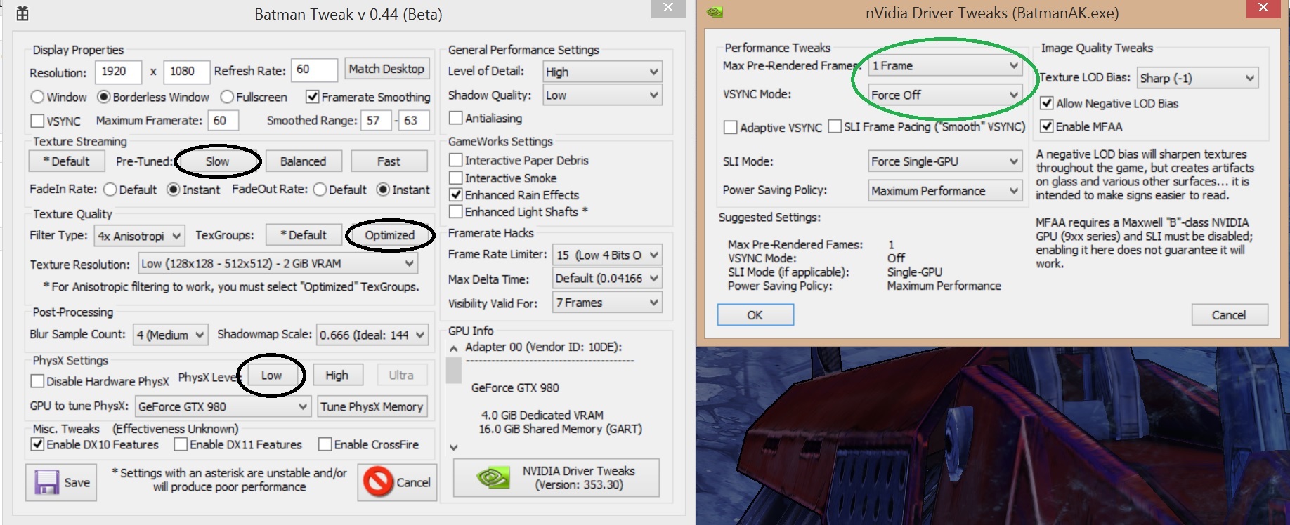The width and height of the screenshot is (1290, 525).
Task: Open Frame Rate Limiter dropdown
Action: click(x=608, y=255)
